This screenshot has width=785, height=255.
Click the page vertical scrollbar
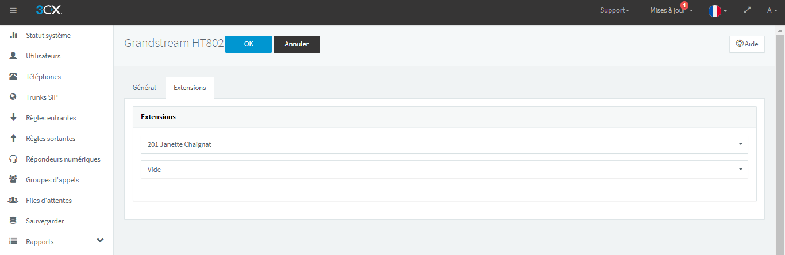click(780, 140)
